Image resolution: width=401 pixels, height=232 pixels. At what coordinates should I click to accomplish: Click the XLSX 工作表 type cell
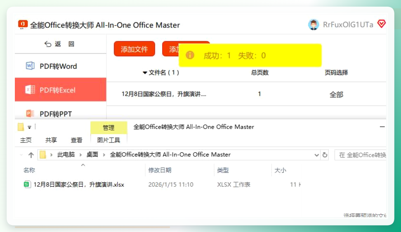(234, 185)
